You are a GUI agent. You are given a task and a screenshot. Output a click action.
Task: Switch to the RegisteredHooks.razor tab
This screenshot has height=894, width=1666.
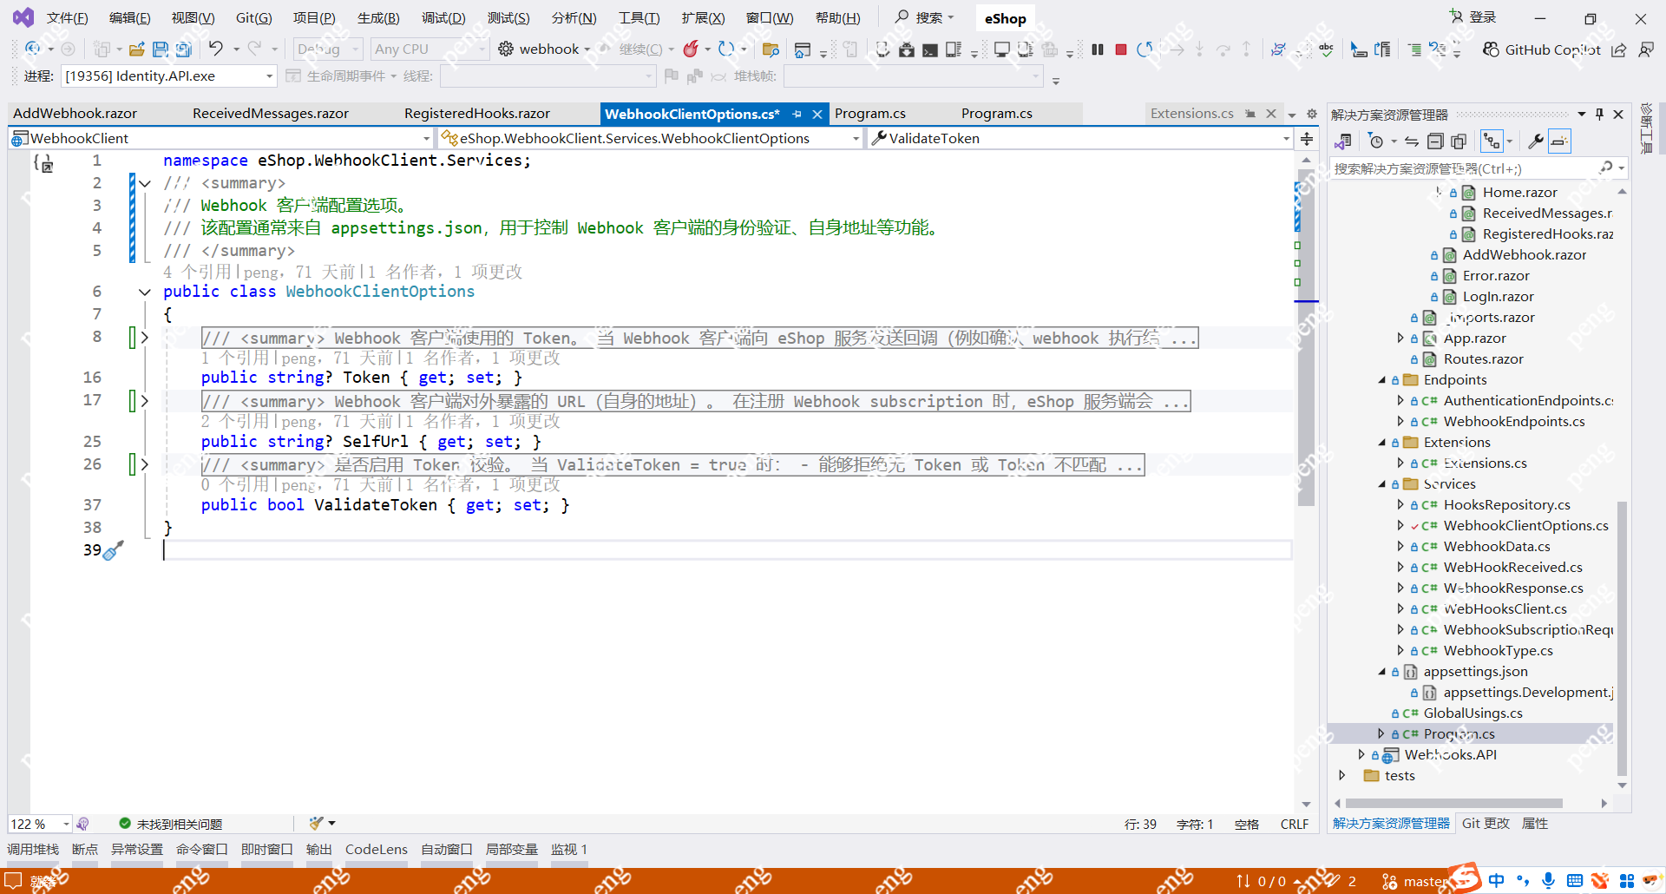point(477,114)
